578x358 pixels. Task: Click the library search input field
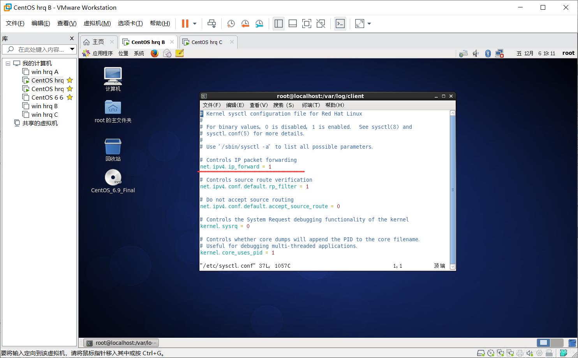pyautogui.click(x=39, y=49)
